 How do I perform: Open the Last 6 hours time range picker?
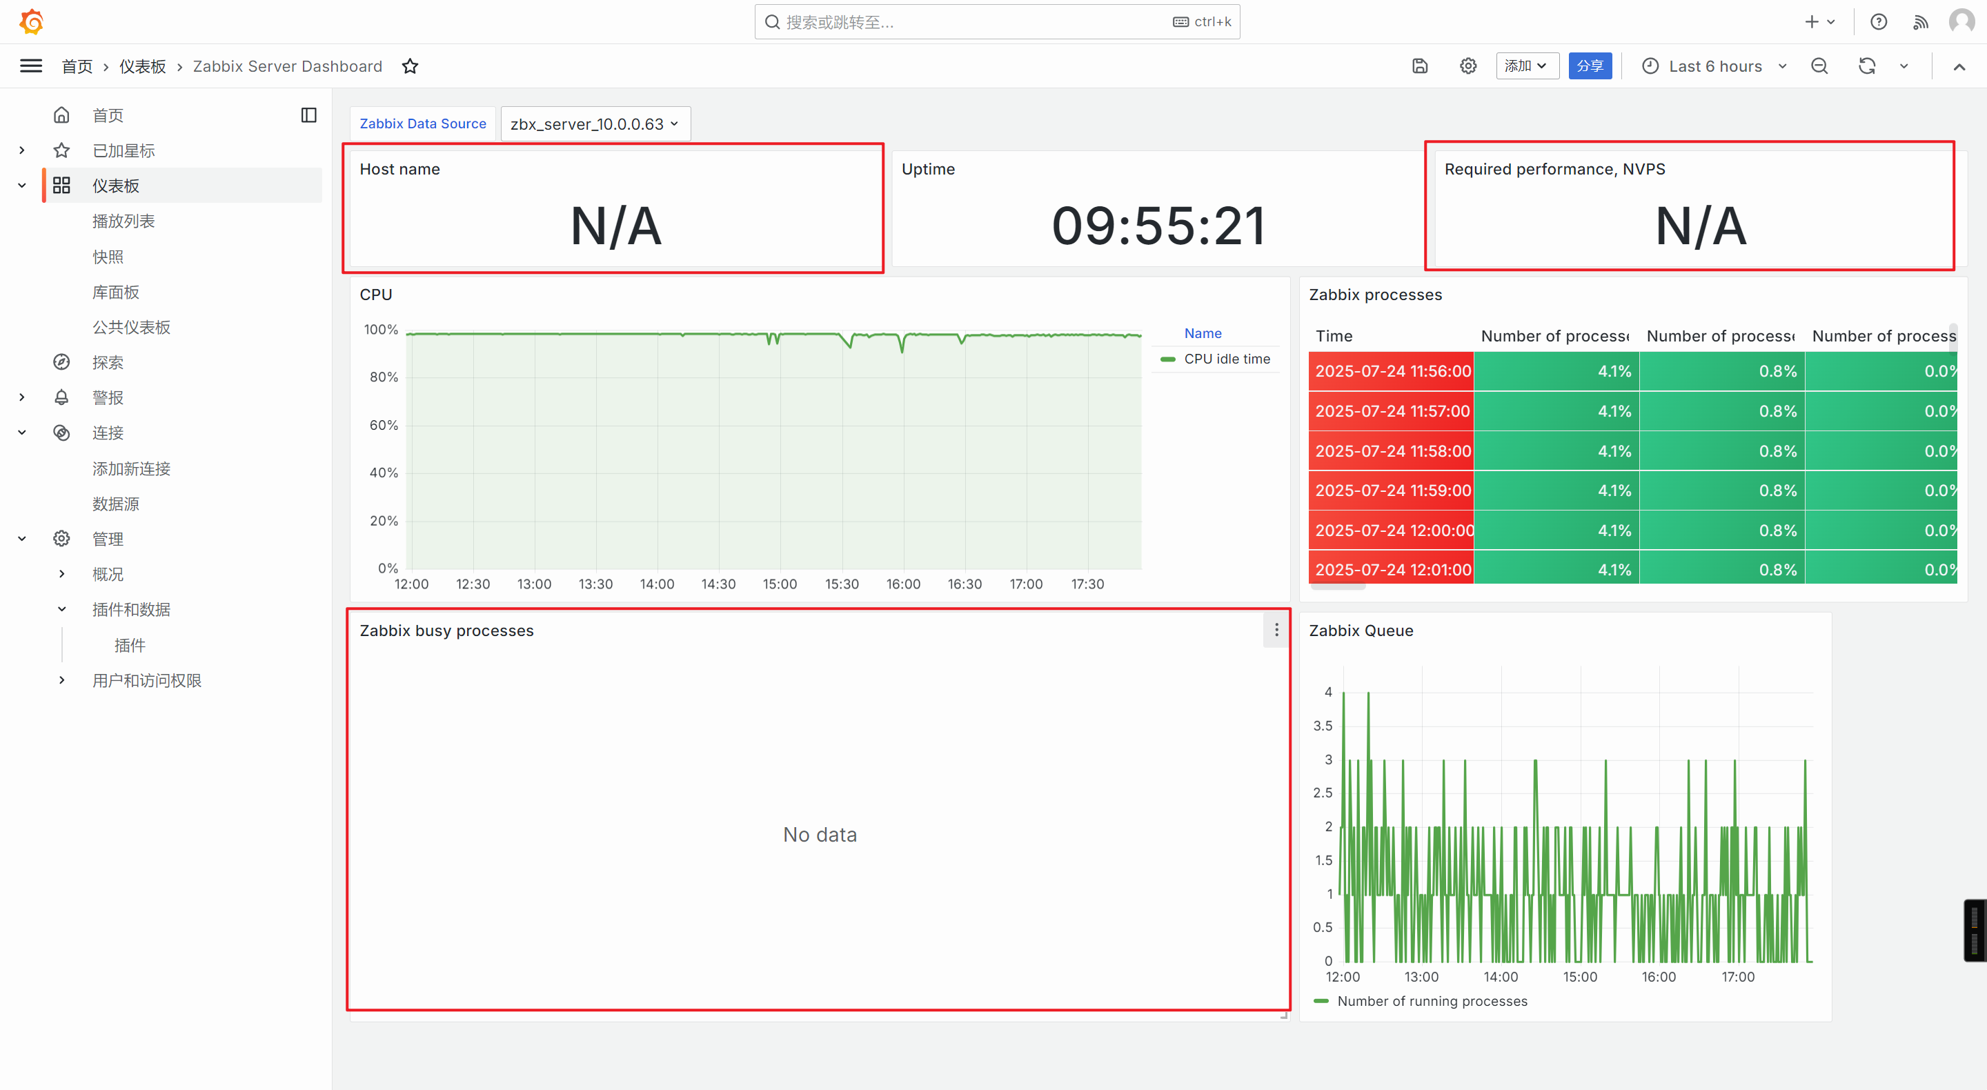pos(1714,66)
